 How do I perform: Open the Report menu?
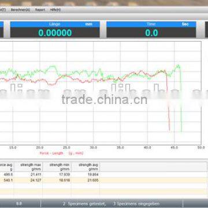pyautogui.click(x=40, y=10)
